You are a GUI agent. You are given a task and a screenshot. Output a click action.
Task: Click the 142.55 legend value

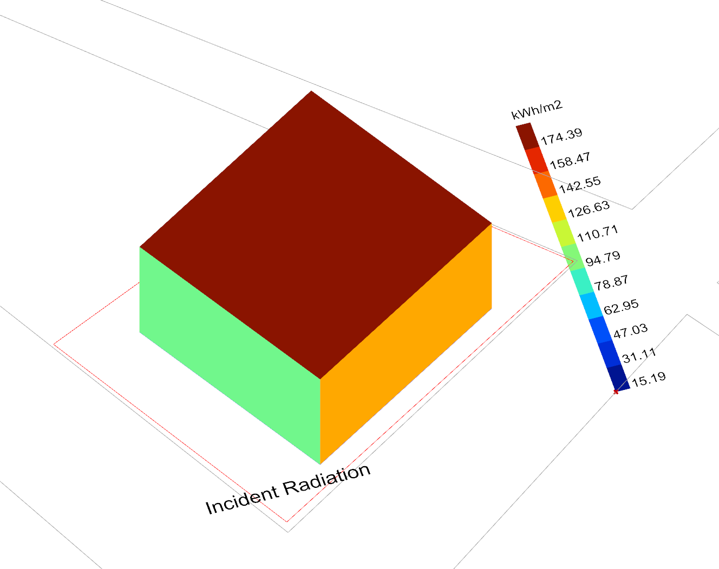[580, 185]
